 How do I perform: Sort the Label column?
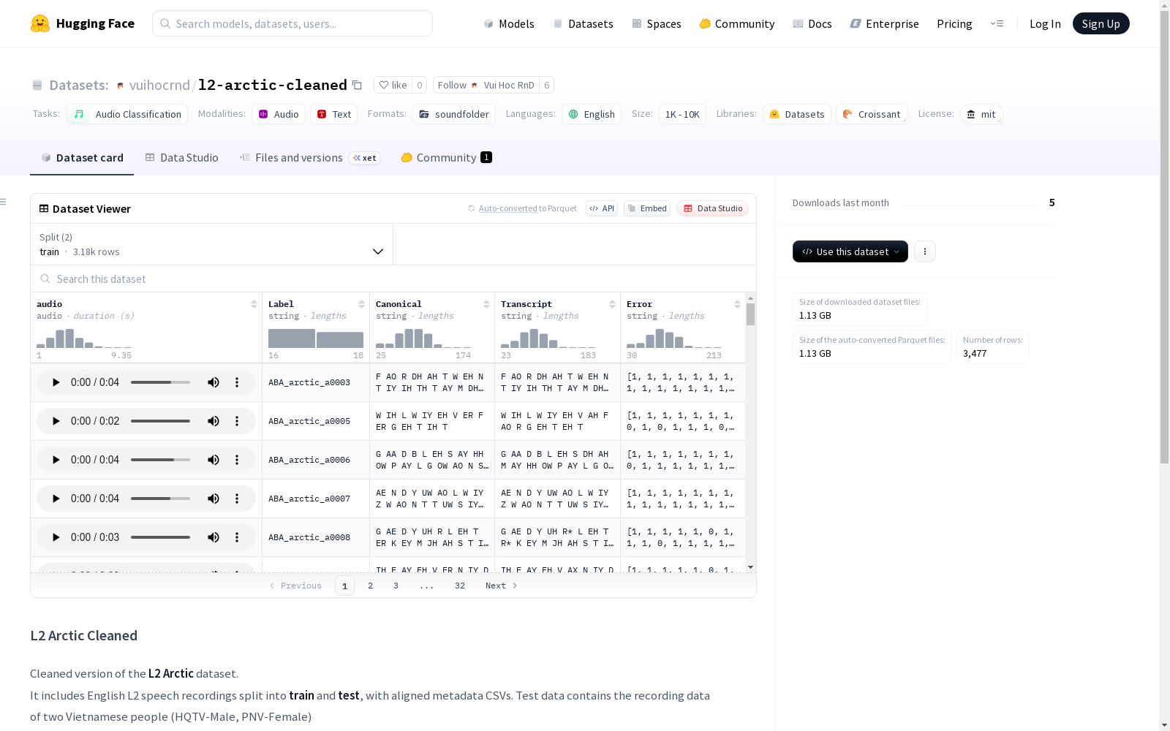[x=361, y=304]
